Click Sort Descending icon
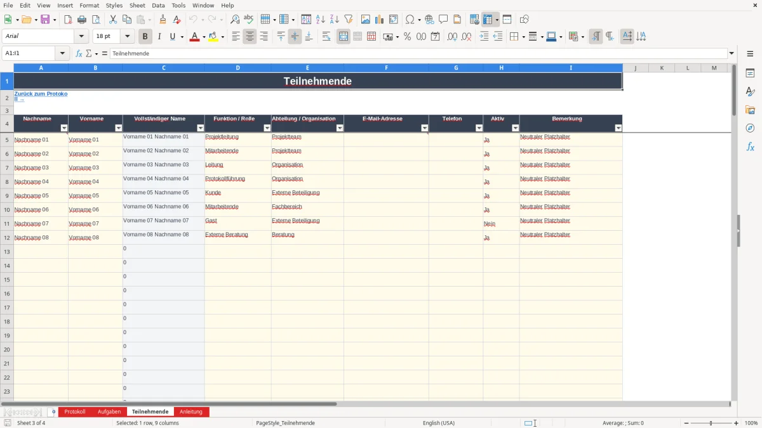This screenshot has height=428, width=762. [334, 20]
